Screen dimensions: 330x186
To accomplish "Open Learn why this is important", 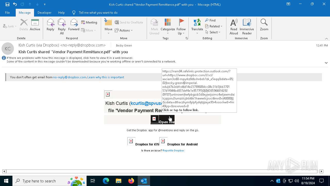I will tap(106, 77).
